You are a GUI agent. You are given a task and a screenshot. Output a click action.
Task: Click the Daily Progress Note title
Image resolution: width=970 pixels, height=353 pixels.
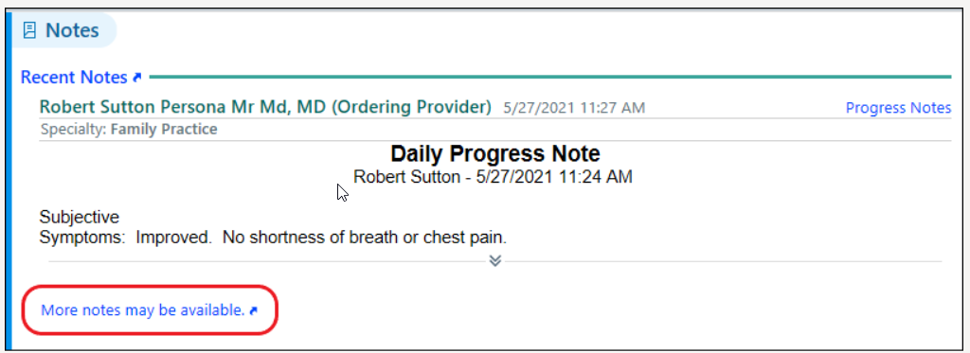(494, 153)
